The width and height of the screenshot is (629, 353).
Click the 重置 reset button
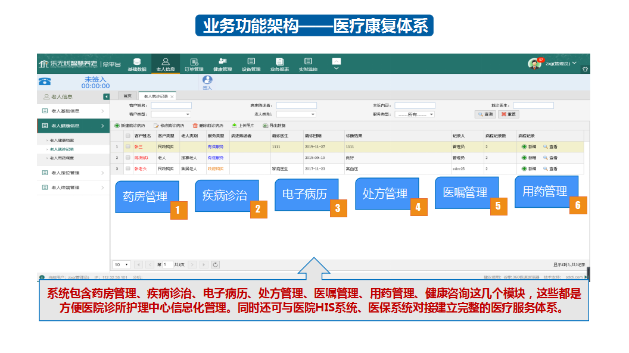click(x=508, y=115)
